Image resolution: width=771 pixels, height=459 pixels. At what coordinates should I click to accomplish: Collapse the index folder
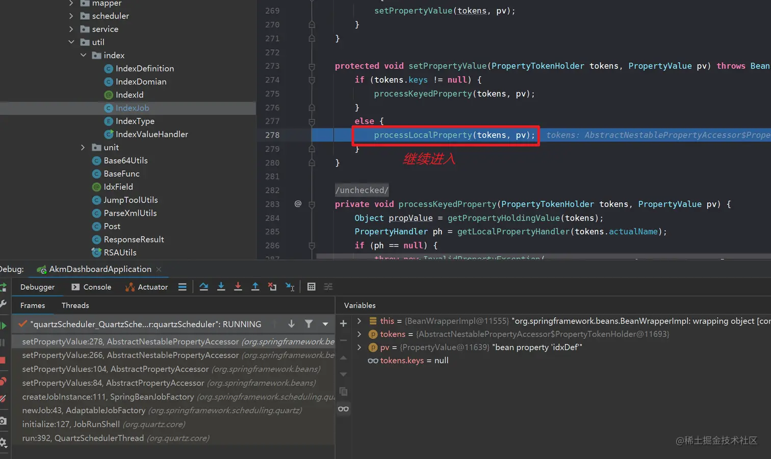pyautogui.click(x=83, y=55)
